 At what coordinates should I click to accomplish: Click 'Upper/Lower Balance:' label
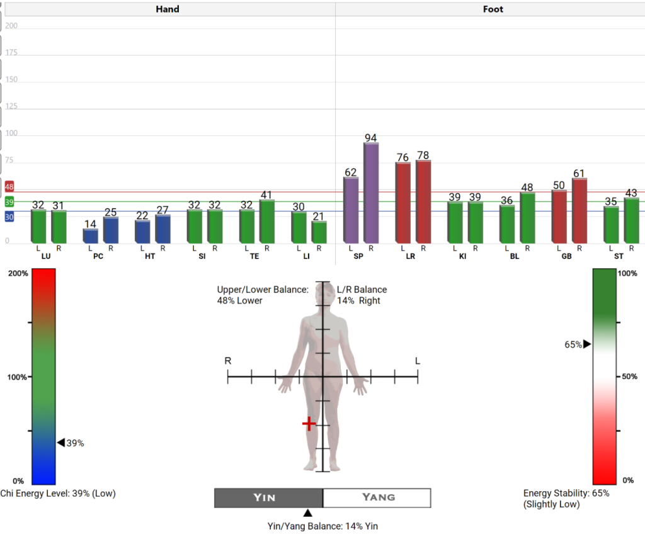point(263,290)
